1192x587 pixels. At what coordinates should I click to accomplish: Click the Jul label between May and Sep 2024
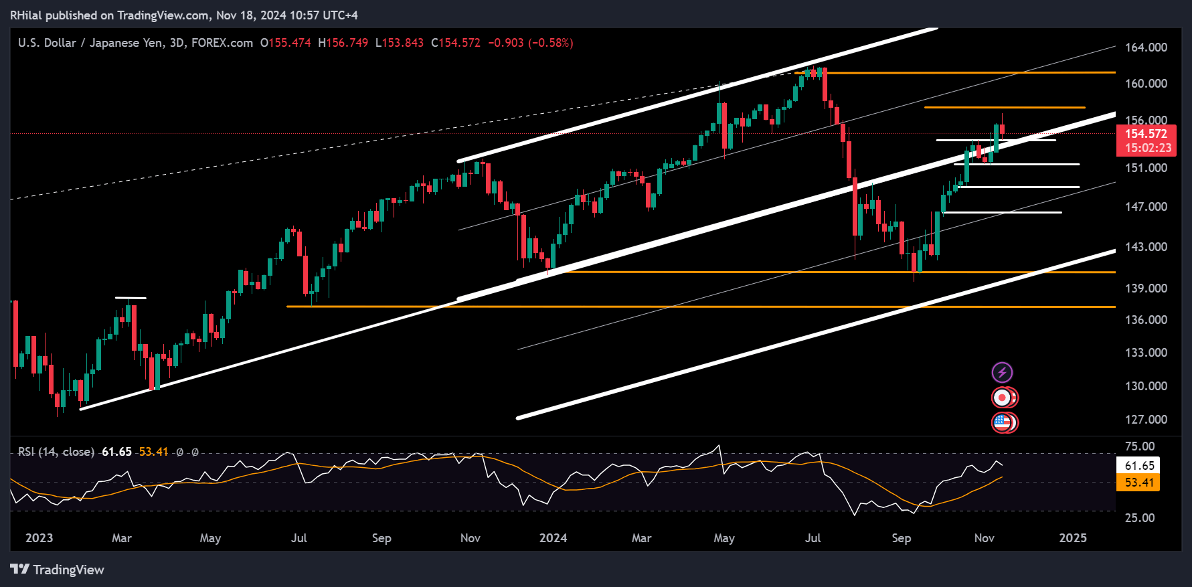point(813,538)
